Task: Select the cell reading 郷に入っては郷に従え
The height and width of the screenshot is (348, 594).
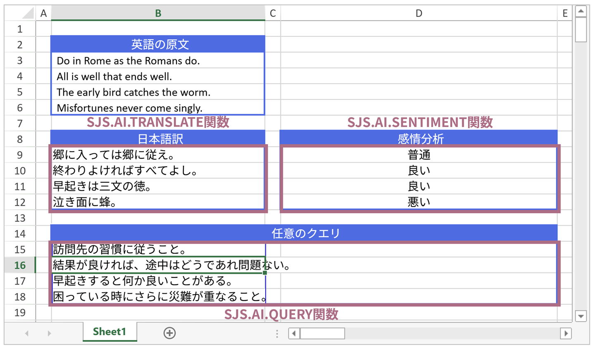Action: pos(158,155)
